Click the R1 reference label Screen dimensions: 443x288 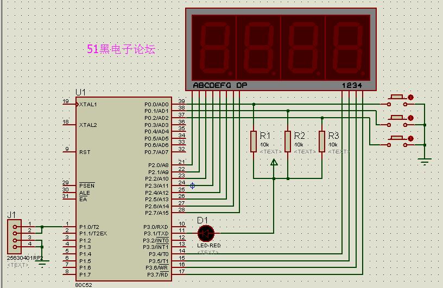265,136
